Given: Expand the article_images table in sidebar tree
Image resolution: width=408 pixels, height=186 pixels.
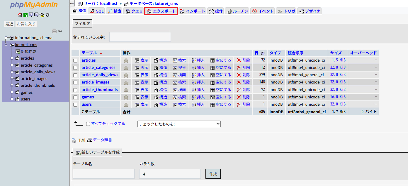Looking at the screenshot, I should click(x=12, y=79).
